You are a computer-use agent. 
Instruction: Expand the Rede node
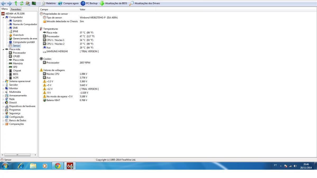[x=4, y=99]
